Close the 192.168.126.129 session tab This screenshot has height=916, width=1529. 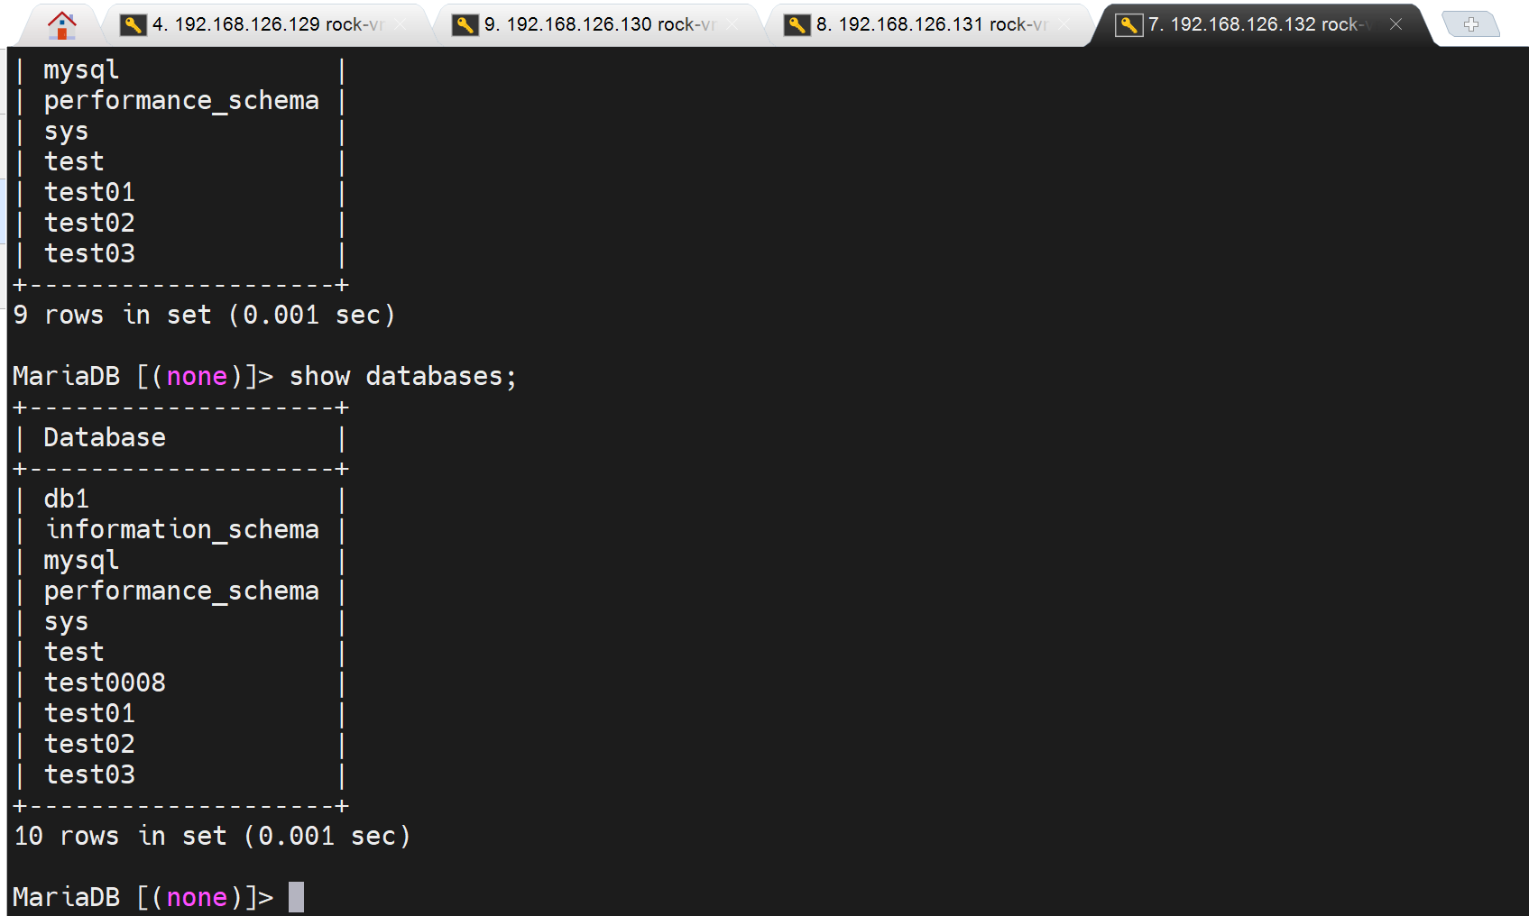pos(401,24)
